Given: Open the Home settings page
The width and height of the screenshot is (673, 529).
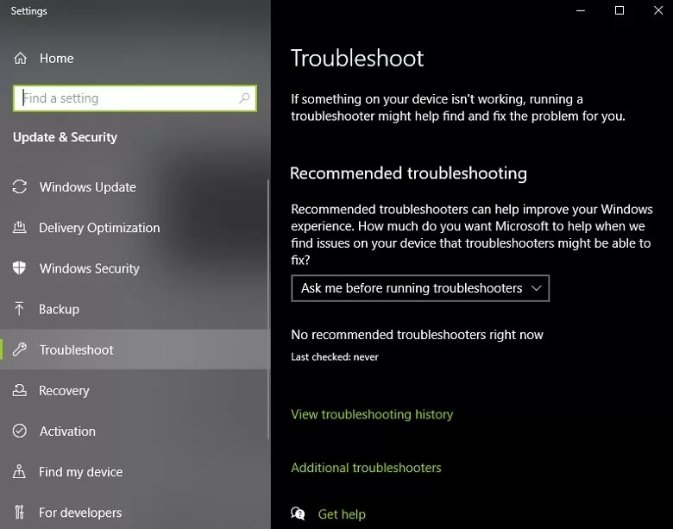Looking at the screenshot, I should click(x=135, y=58).
